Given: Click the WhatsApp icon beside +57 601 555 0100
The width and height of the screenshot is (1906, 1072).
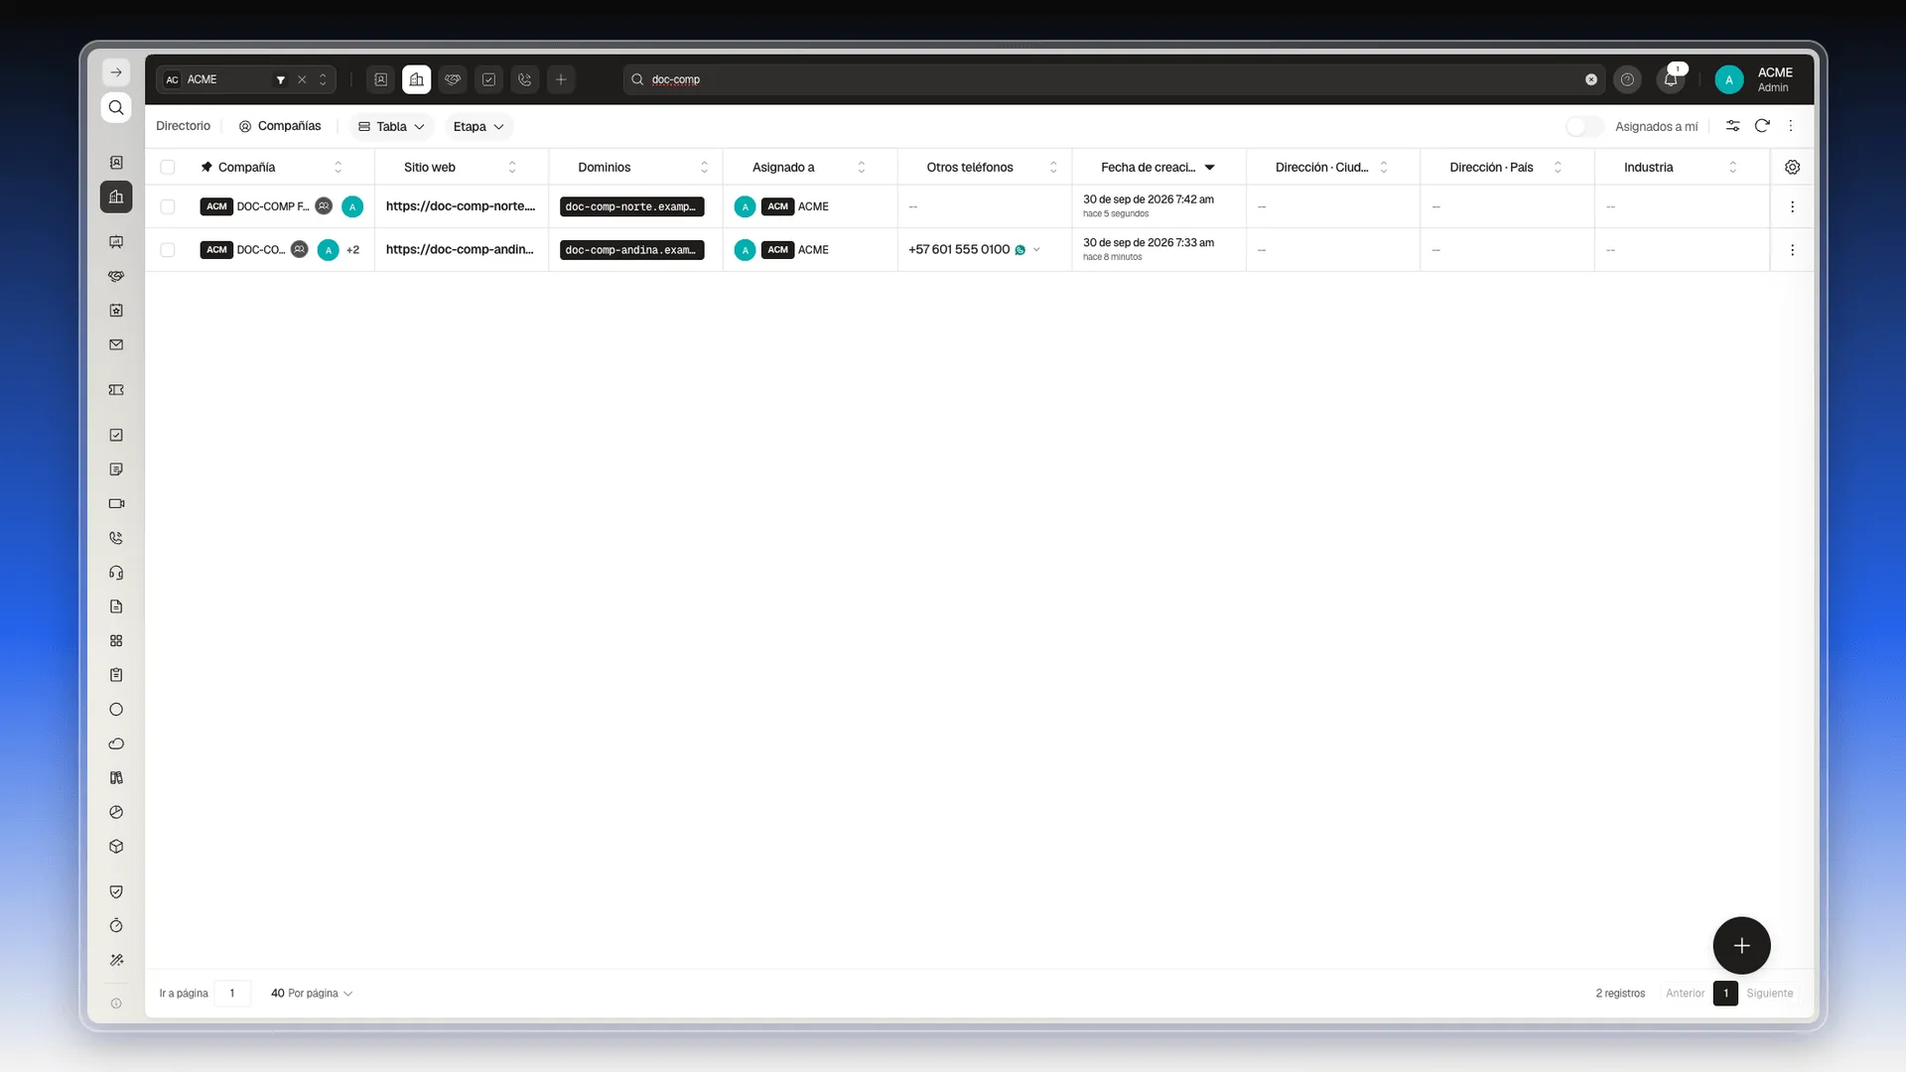Looking at the screenshot, I should [x=1020, y=250].
